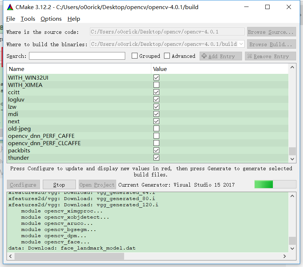303x267 pixels.
Task: Focus the Search input field
Action: tap(77, 56)
